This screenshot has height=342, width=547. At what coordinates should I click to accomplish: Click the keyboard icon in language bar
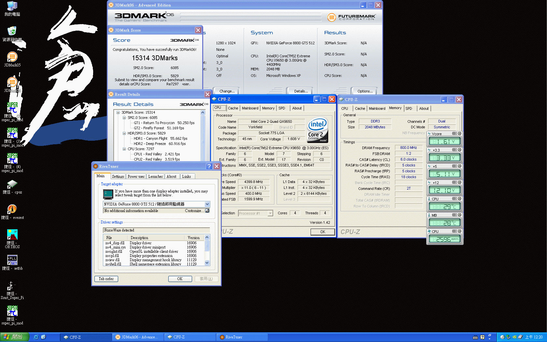point(475,337)
